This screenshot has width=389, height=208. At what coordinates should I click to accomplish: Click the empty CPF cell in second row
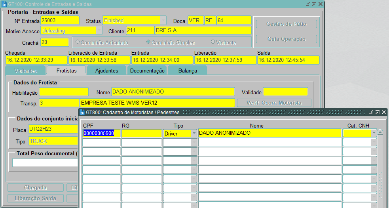pos(102,142)
